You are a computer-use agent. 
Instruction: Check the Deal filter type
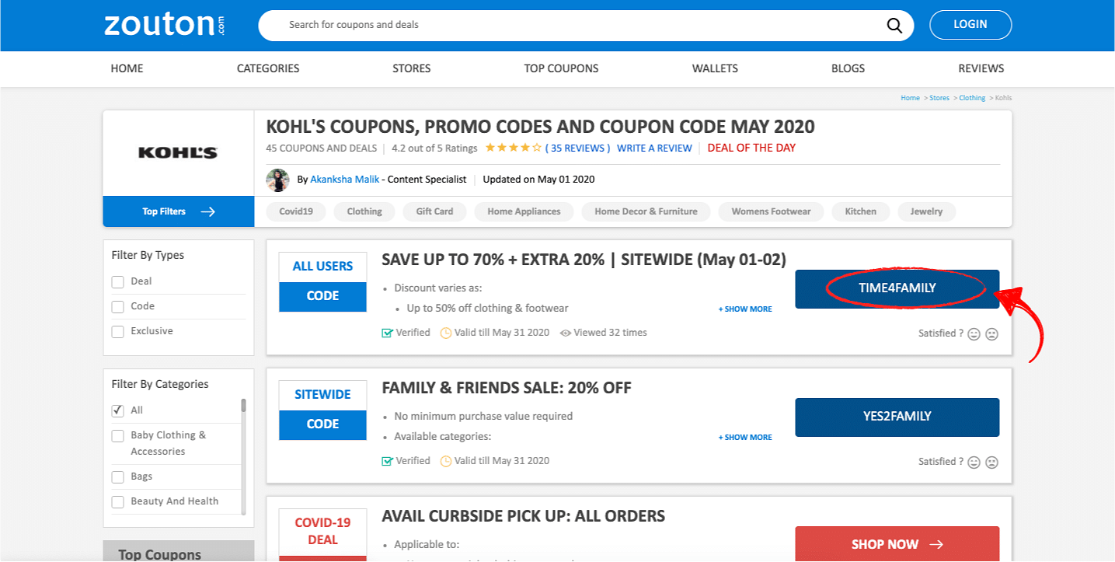point(118,282)
